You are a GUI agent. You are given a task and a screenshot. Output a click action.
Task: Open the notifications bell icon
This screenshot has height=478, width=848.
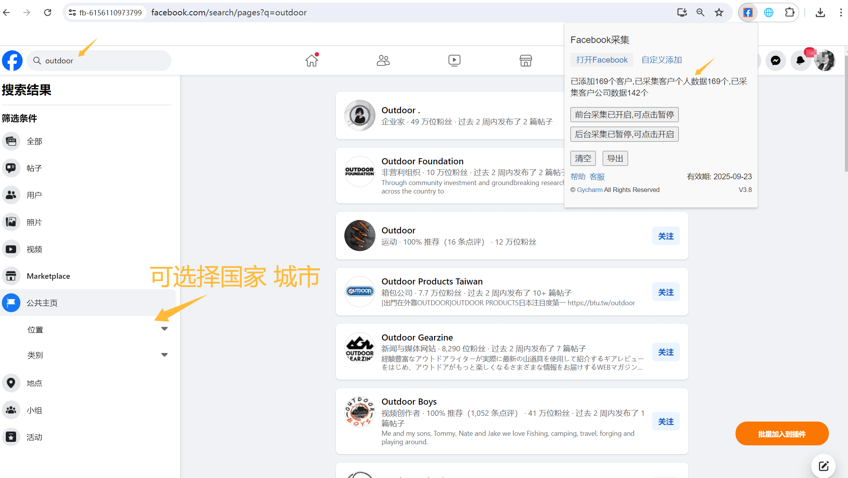pos(800,61)
